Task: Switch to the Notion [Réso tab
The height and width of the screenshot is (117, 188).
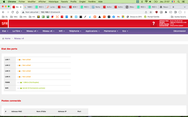Action: (130, 7)
